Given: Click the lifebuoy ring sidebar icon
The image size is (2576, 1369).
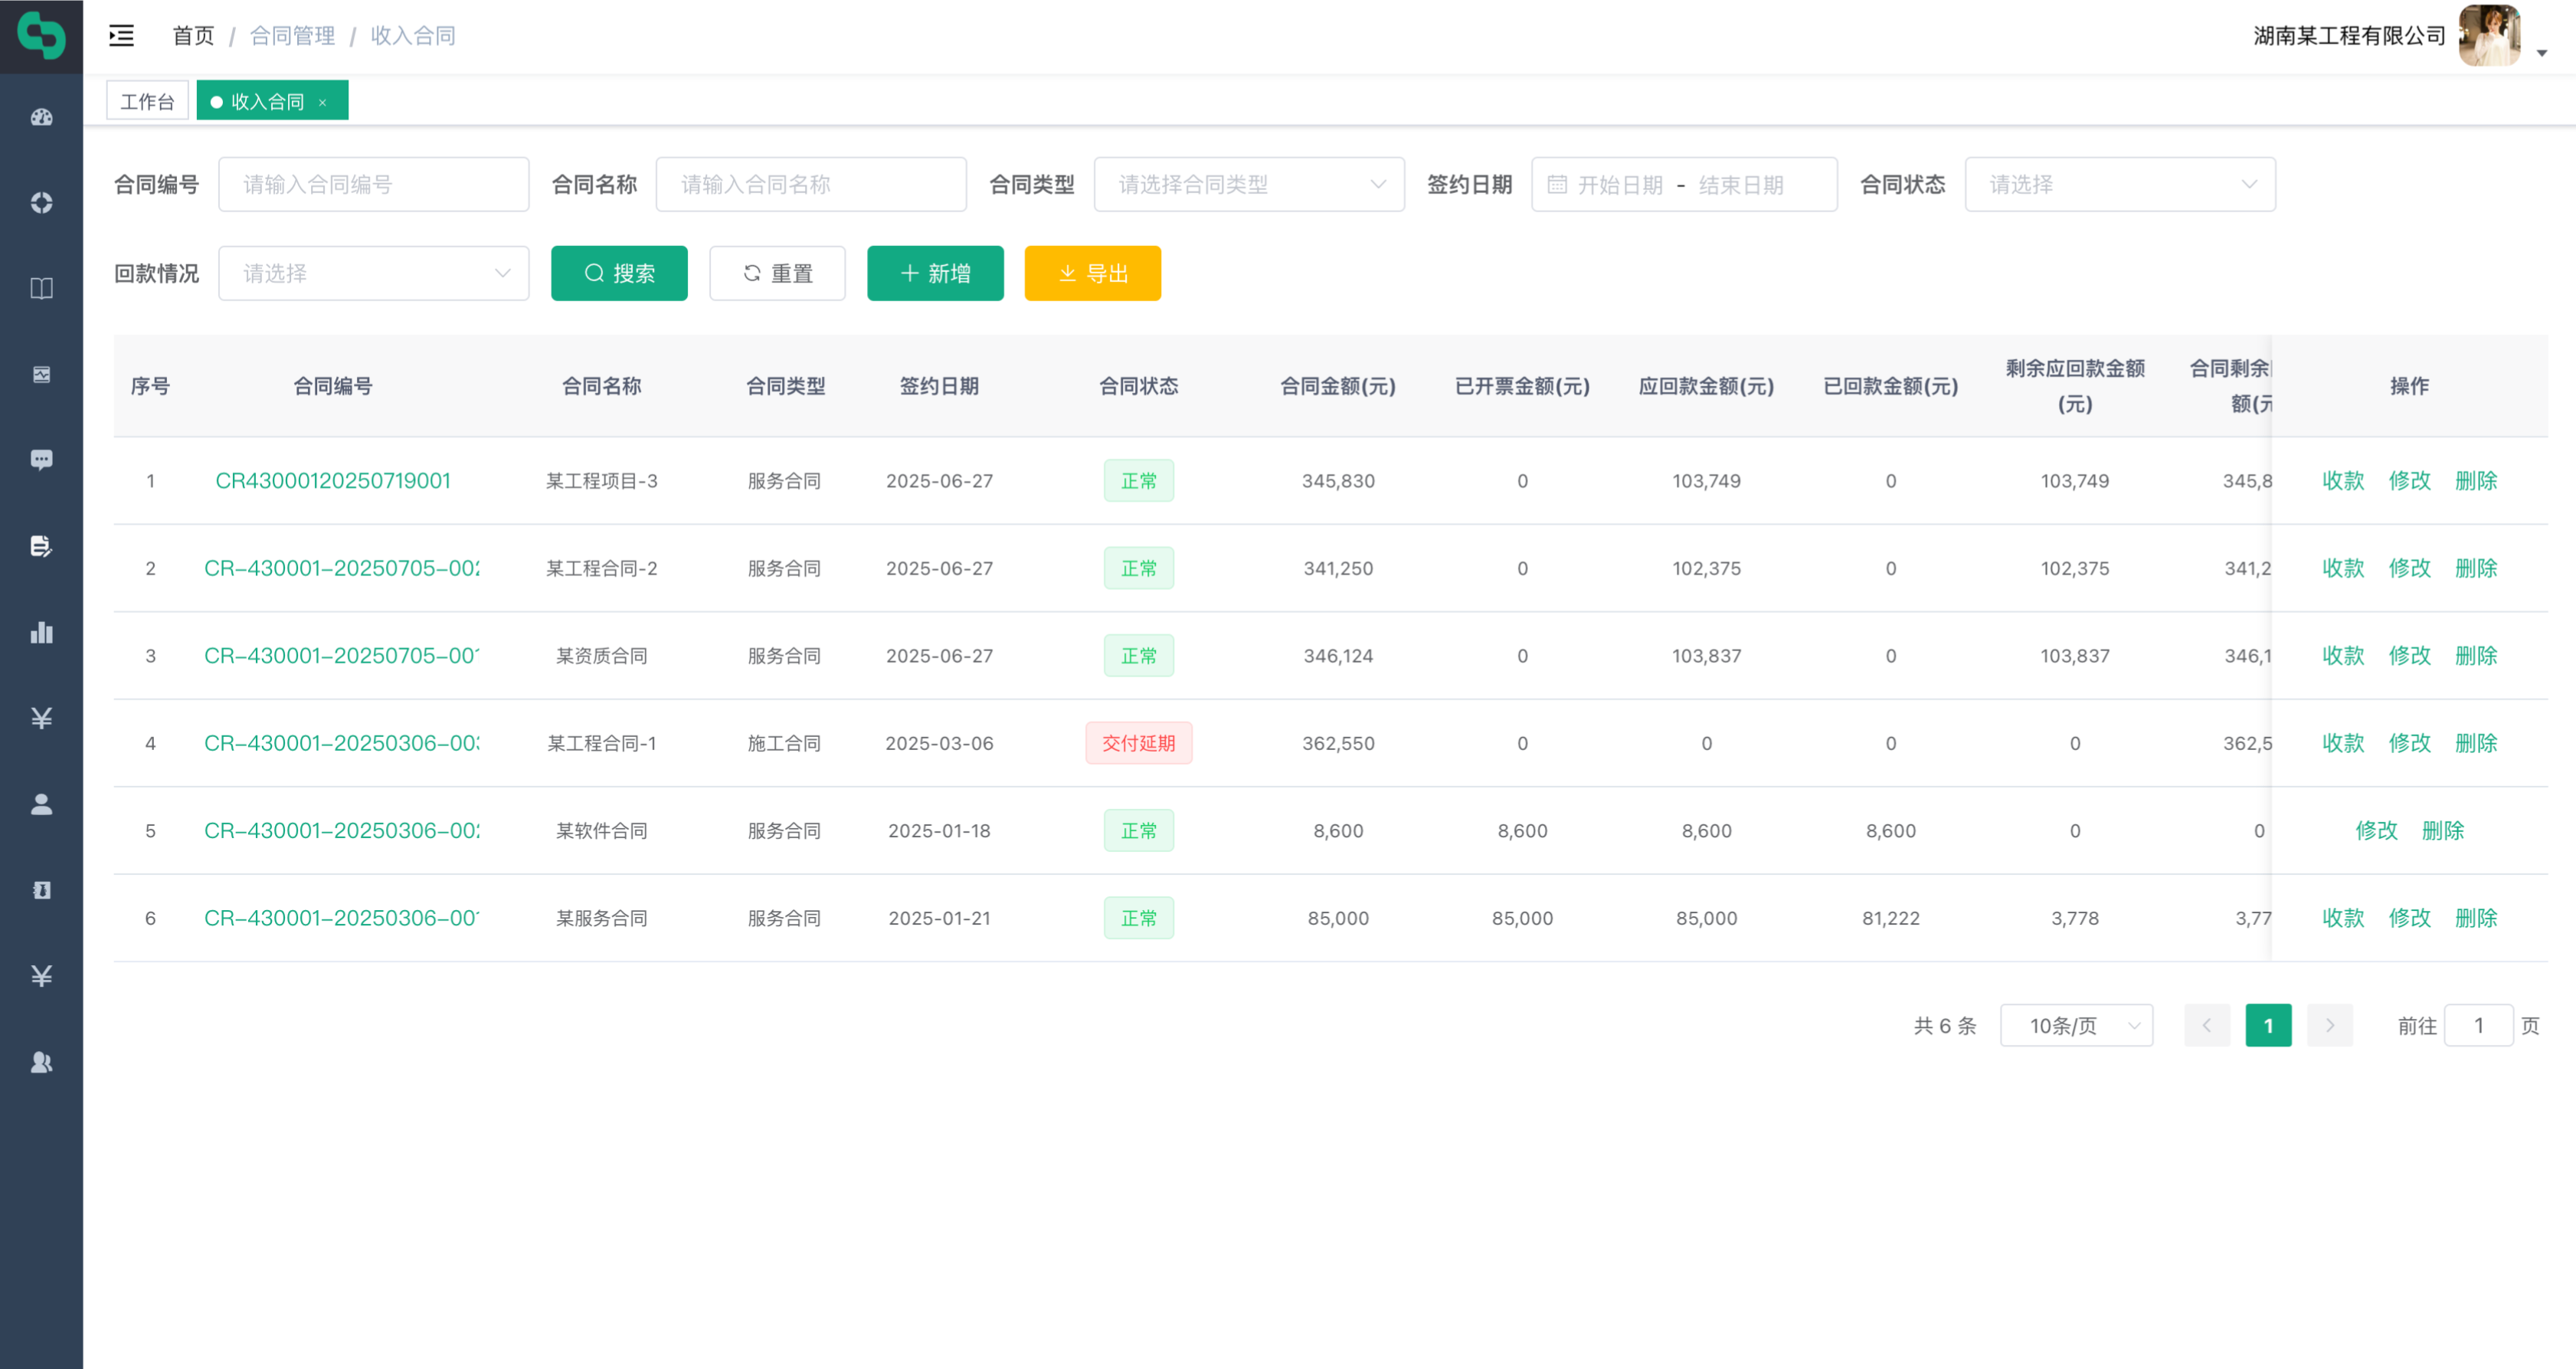Looking at the screenshot, I should coord(41,203).
